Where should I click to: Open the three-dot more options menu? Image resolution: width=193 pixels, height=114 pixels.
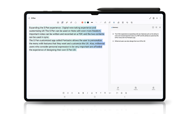click(160, 18)
